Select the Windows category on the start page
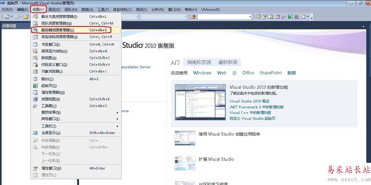Screen dimensions: 371x185 click(x=202, y=73)
